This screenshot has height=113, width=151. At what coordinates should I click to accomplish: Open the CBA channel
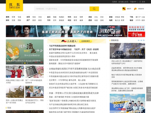(x=40, y=17)
